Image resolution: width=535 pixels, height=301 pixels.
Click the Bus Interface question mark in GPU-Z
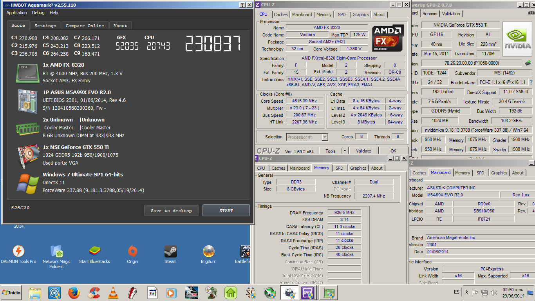[x=531, y=82]
